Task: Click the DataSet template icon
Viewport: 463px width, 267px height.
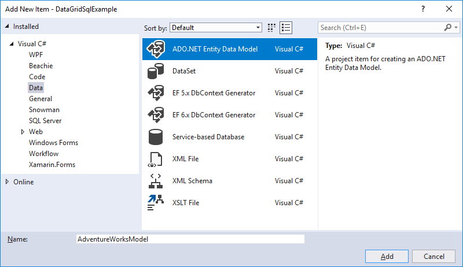Action: [x=156, y=71]
